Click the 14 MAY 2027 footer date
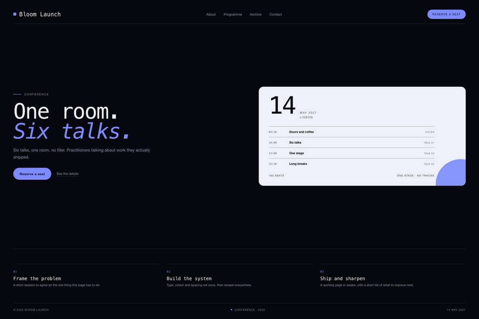 coord(456,310)
